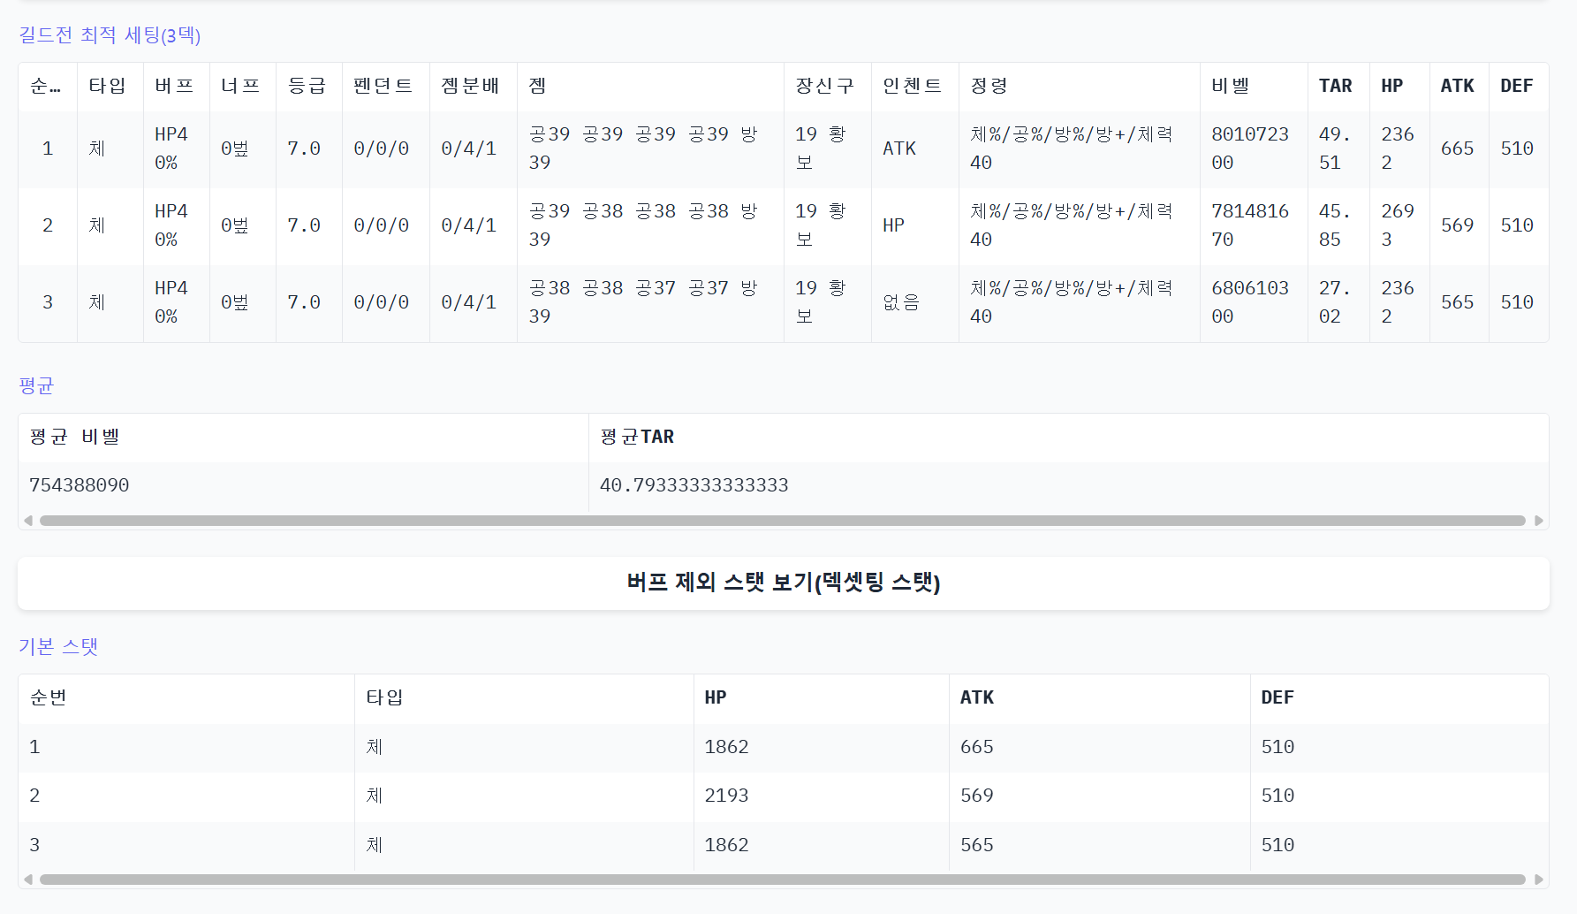Select the 비벨 column header
This screenshot has width=1577, height=914.
pyautogui.click(x=1230, y=86)
